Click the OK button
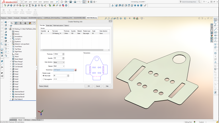The height and width of the screenshot is (123, 219). 89,86
